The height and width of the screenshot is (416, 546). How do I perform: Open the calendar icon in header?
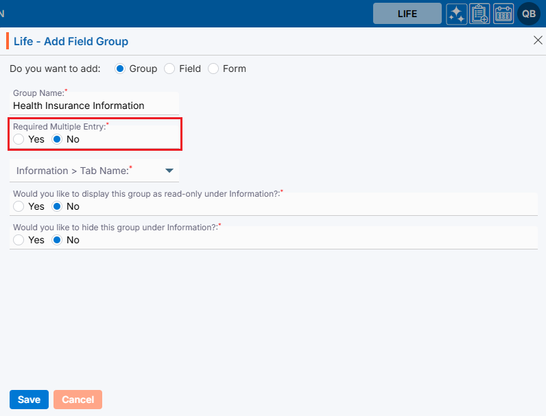pos(503,14)
